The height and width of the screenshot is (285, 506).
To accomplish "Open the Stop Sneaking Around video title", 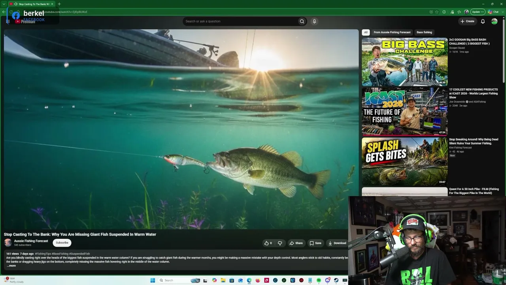I will [x=474, y=141].
